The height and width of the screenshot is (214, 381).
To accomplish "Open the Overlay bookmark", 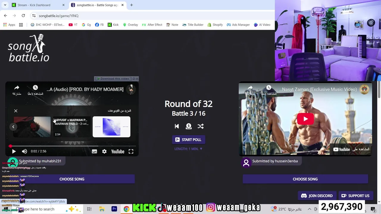I will tap(130, 25).
